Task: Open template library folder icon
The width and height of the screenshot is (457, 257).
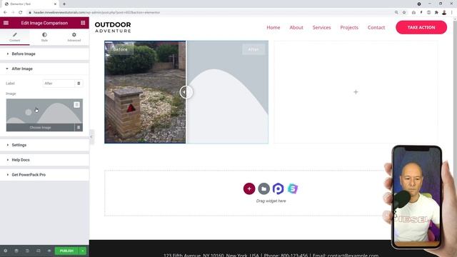Action: point(263,188)
